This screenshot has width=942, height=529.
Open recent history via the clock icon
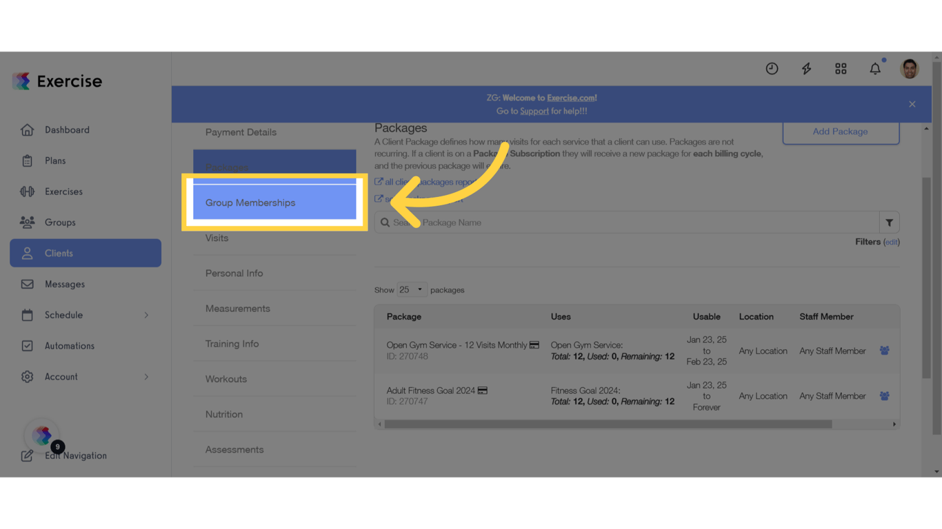tap(772, 68)
